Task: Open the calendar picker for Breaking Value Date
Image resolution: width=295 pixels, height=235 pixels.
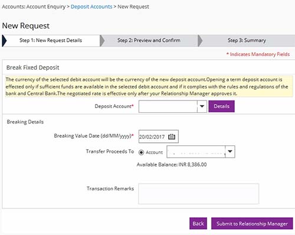Action: tap(172, 136)
